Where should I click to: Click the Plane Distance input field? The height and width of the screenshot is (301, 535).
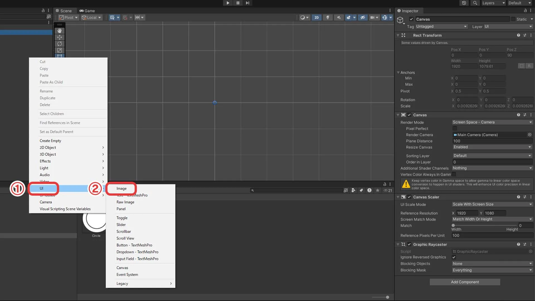click(x=492, y=141)
